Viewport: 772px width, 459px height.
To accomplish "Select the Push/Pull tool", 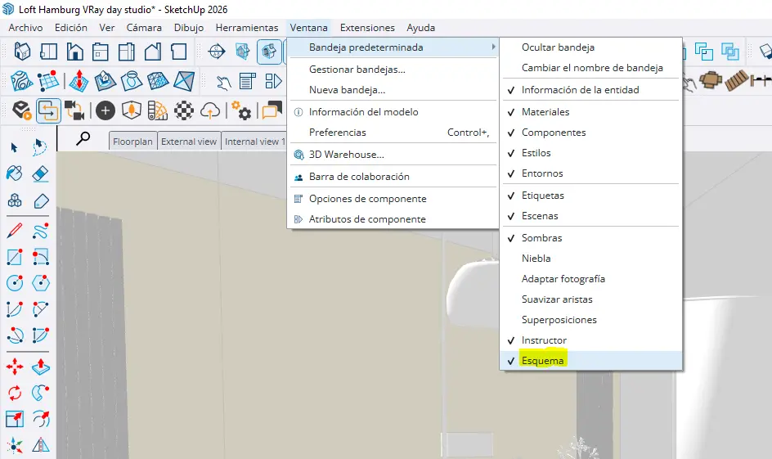I will click(40, 367).
